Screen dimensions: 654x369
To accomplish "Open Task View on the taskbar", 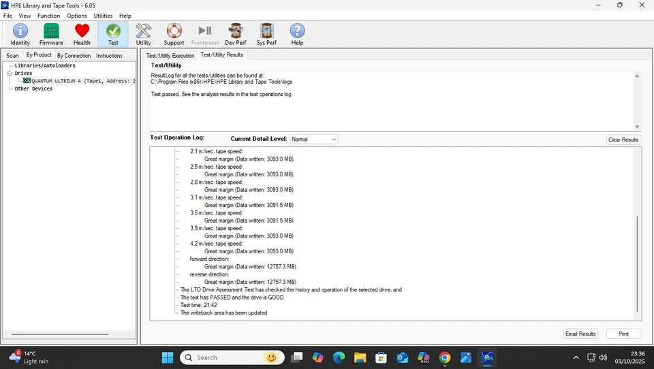I will [296, 357].
